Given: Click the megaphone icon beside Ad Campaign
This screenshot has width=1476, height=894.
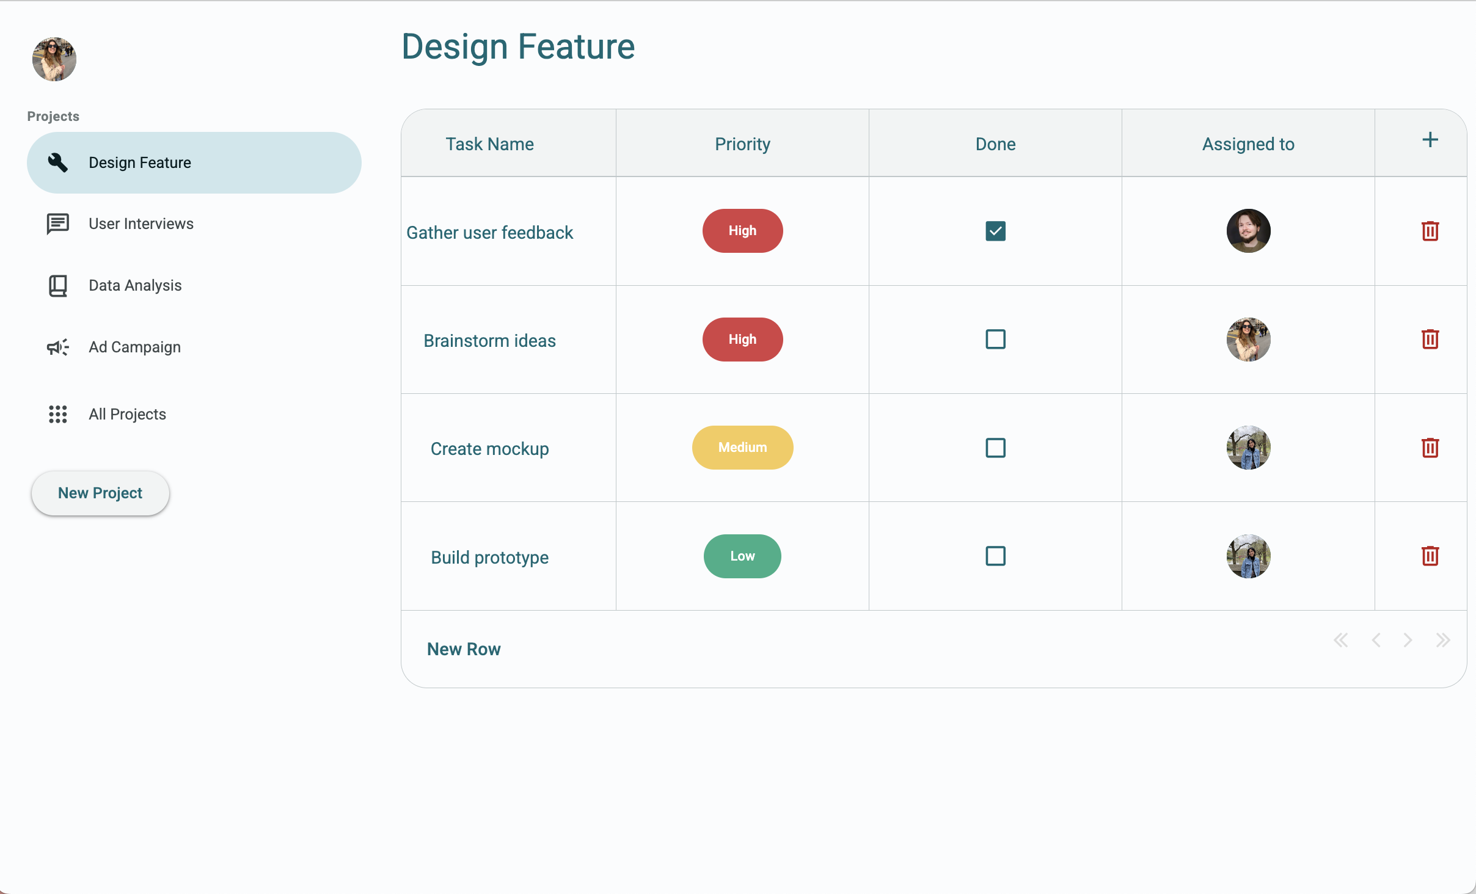Looking at the screenshot, I should coord(57,347).
